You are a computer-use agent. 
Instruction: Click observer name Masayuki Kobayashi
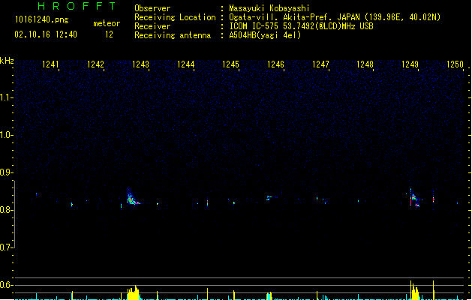click(x=269, y=8)
